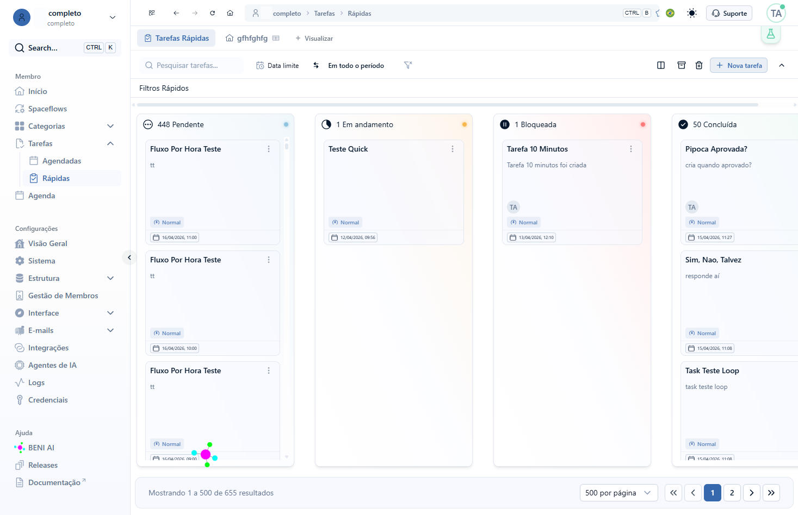Open BENI AI assistant in sidebar
Screen dimensions: 798x515
click(41, 448)
